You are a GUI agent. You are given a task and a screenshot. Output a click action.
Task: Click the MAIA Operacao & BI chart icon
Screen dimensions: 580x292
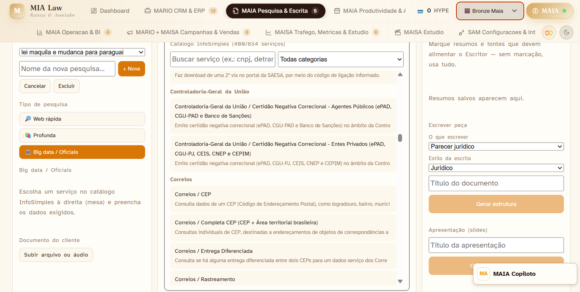point(40,32)
